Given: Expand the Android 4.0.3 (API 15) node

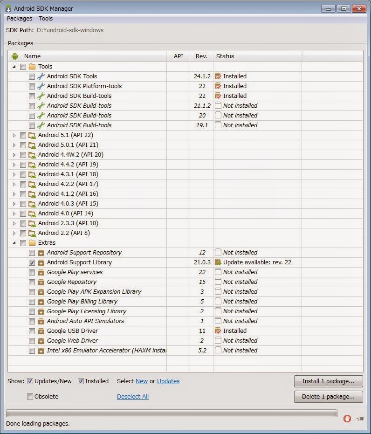Looking at the screenshot, I should (x=14, y=204).
